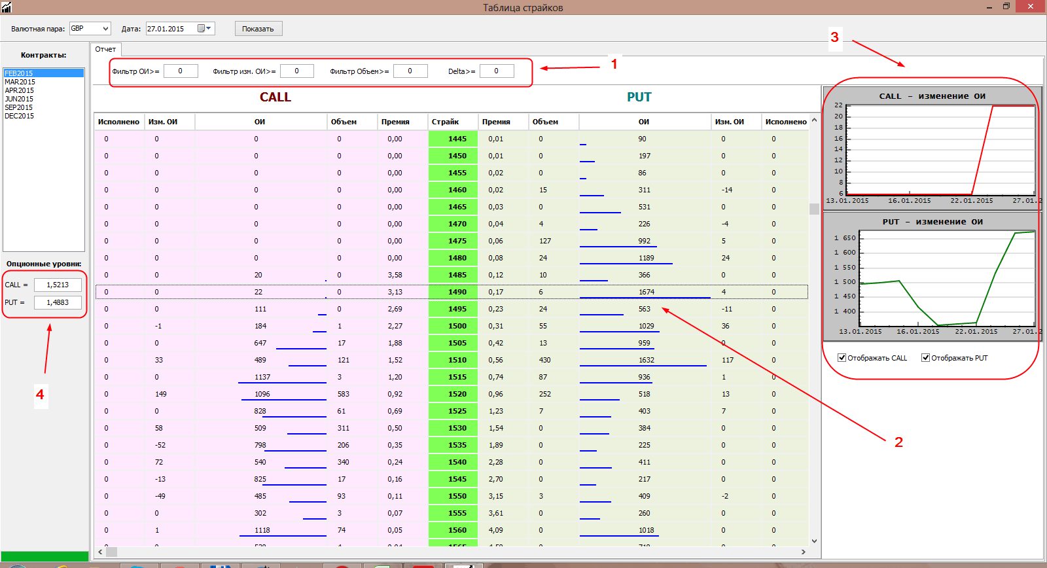Viewport: 1047px width, 568px height.
Task: Click the table's vertical scrollbar up arrow
Action: point(814,120)
